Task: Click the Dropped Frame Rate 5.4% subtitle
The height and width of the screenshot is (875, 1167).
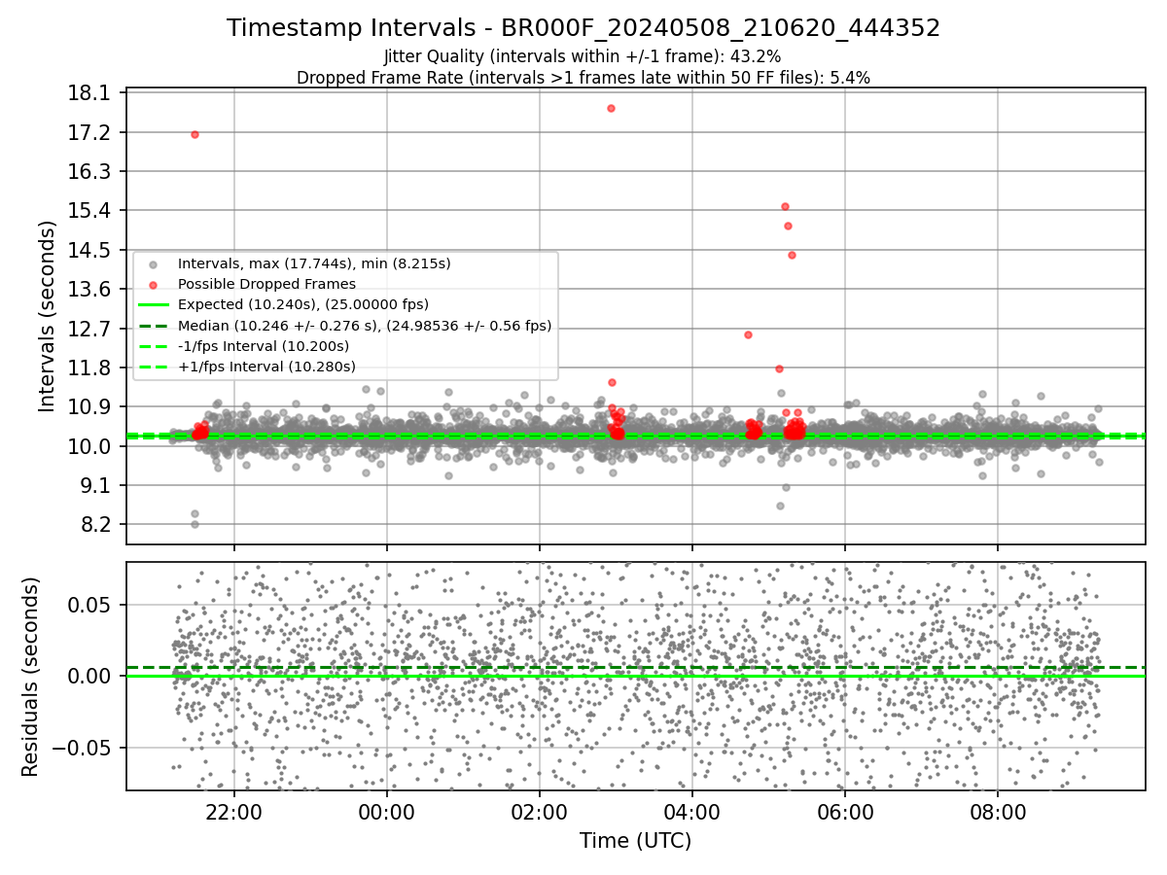Action: tap(583, 78)
